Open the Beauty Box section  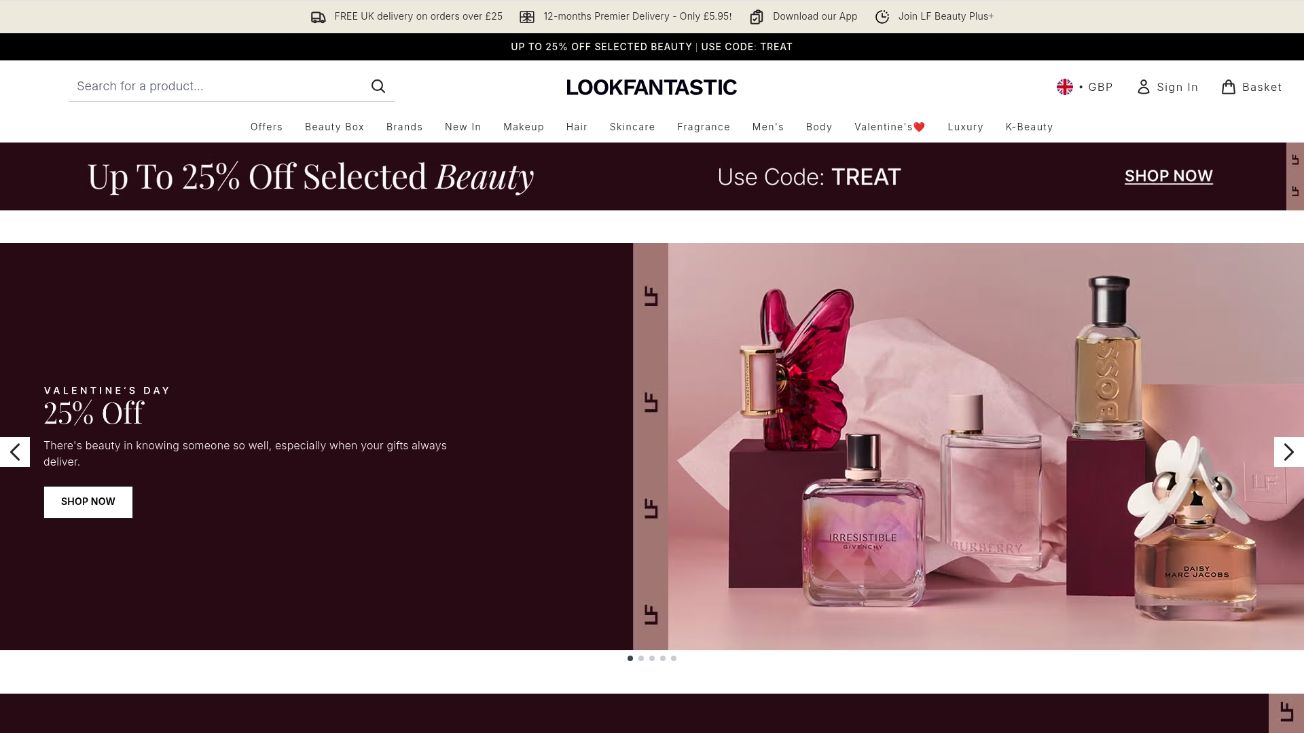[x=333, y=127]
